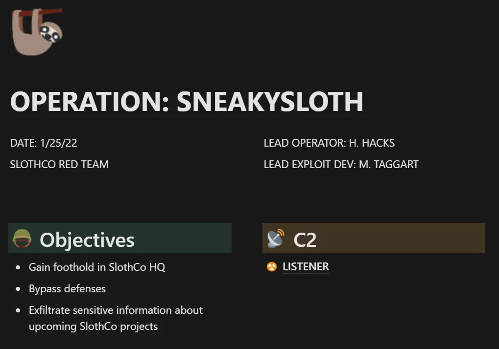This screenshot has height=349, width=499.
Task: Click the 'Bypass defenses' bullet item
Action: click(67, 288)
